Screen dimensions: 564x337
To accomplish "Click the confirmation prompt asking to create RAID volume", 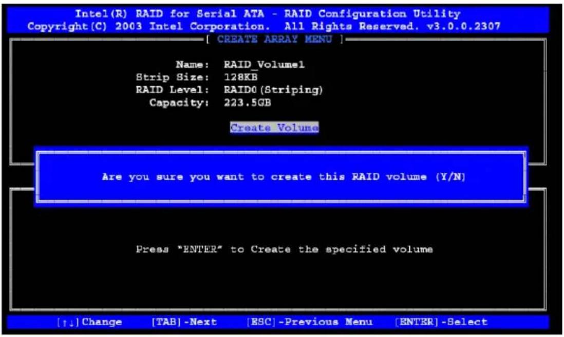I will [284, 177].
